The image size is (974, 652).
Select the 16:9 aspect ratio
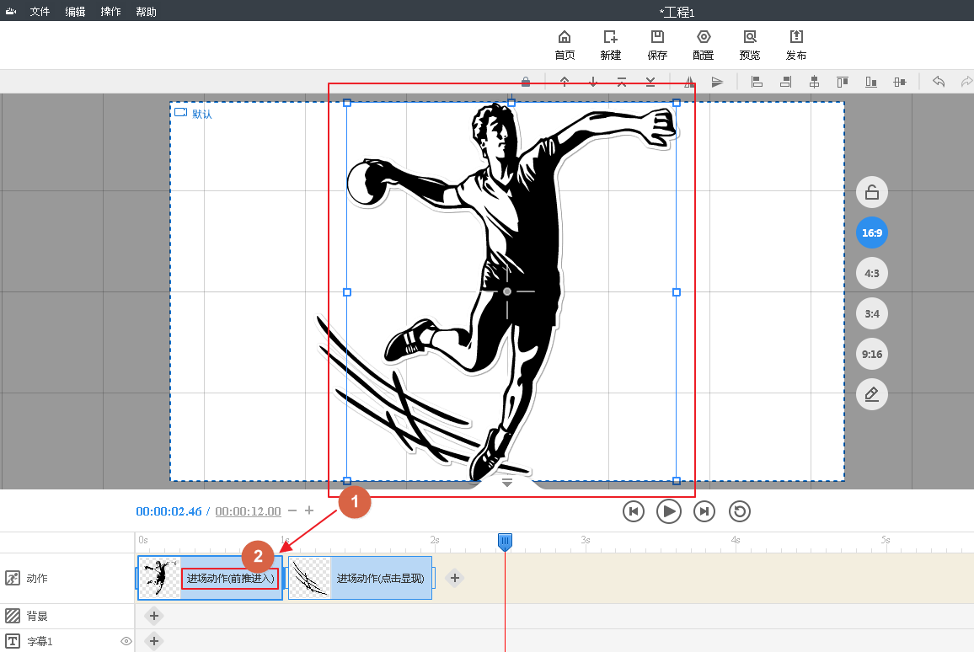[x=872, y=232]
